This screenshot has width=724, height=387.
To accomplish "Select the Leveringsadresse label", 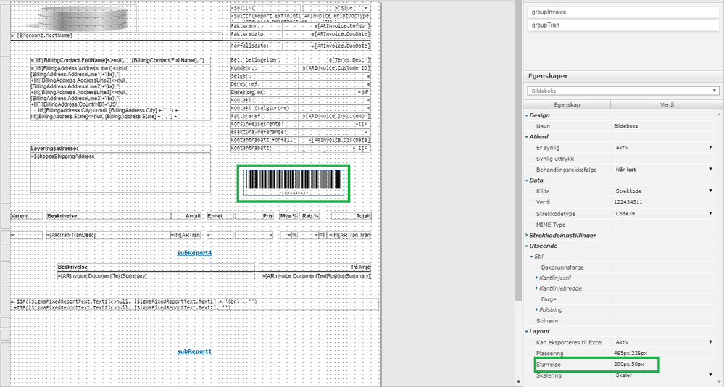I will [x=120, y=149].
